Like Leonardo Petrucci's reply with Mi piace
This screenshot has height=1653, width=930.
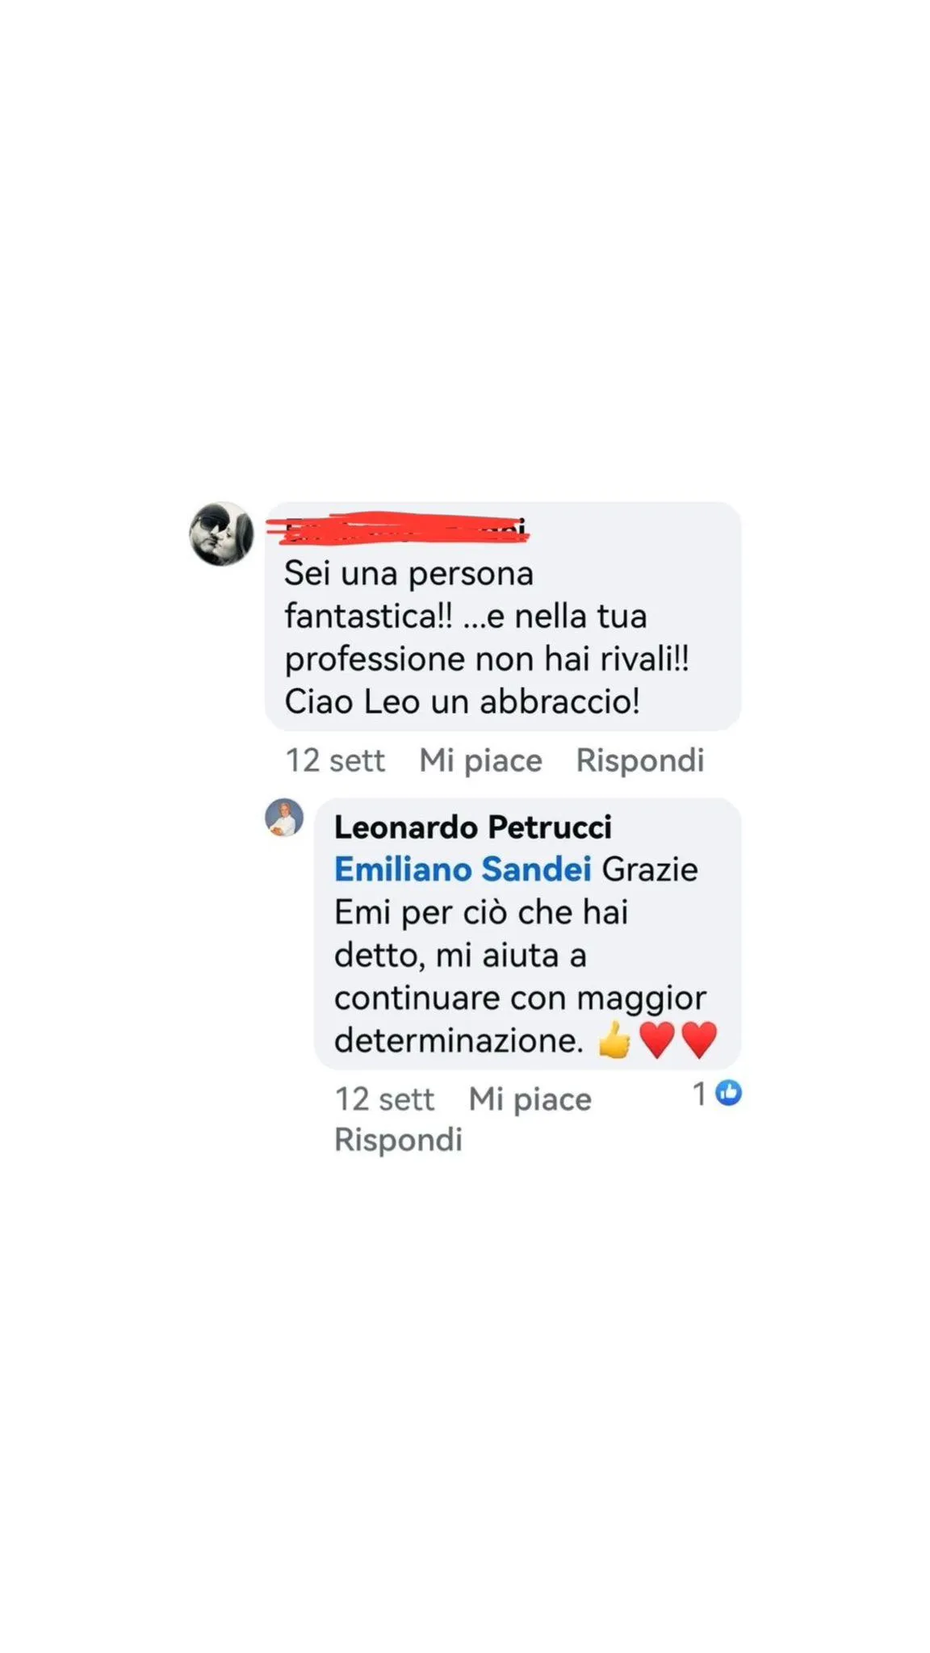click(530, 1099)
